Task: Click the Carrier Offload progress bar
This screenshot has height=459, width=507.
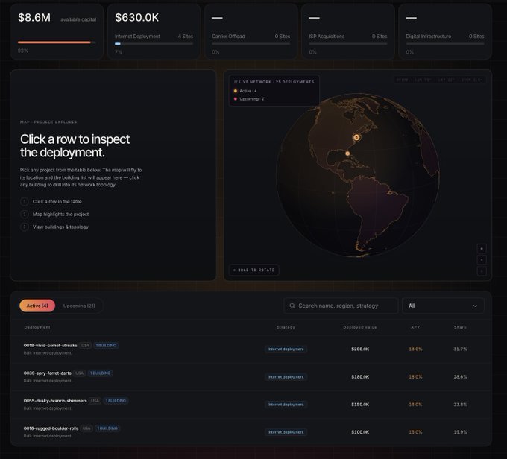Action: (x=251, y=44)
